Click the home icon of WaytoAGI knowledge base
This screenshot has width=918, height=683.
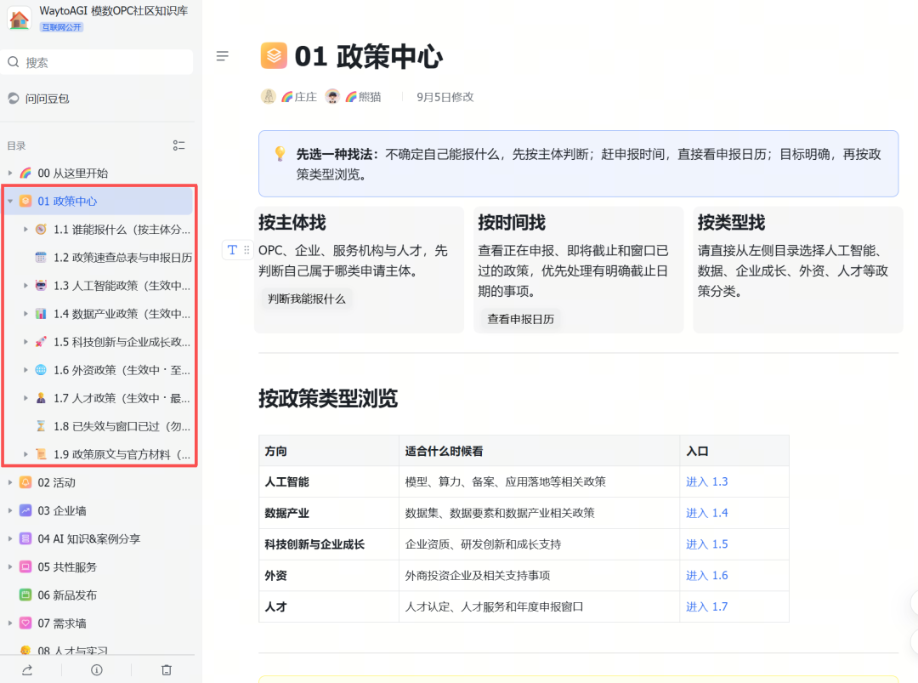coord(20,19)
